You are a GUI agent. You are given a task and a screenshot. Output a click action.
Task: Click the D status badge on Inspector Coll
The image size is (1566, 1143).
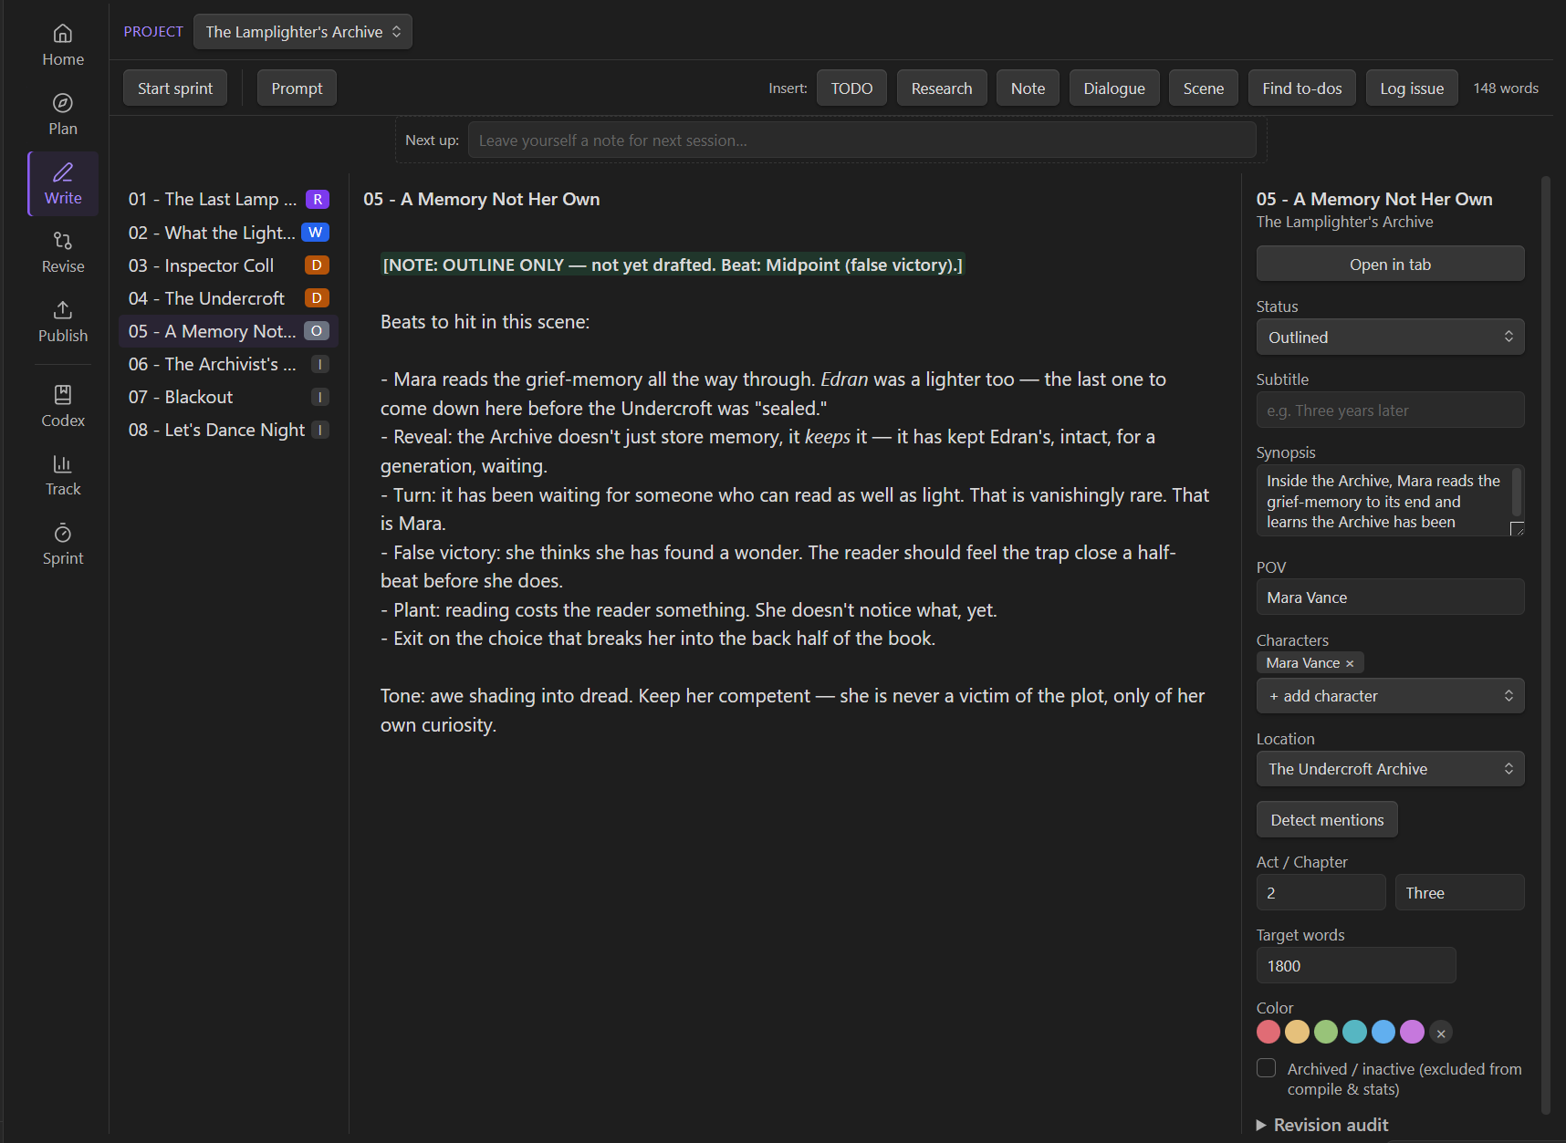coord(317,265)
